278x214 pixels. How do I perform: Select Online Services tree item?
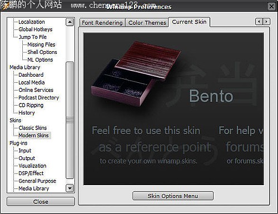click(x=36, y=90)
